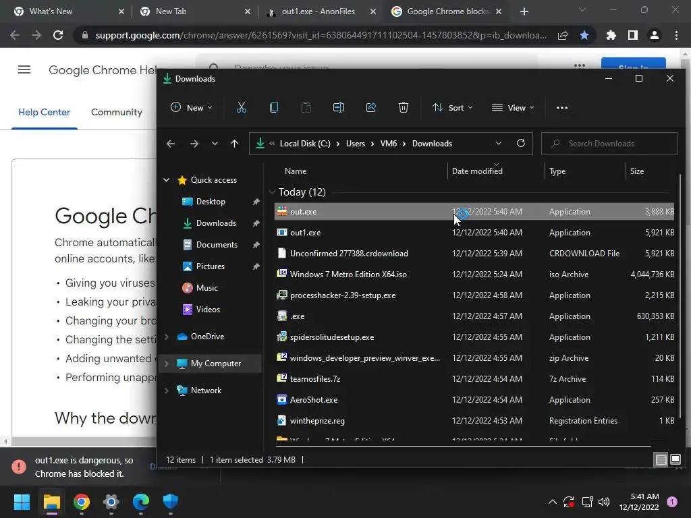Open Desktop in Quick access sidebar
691x518 pixels.
coord(211,201)
